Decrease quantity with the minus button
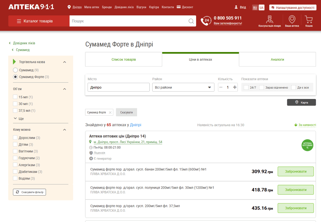321x222 pixels. tap(221, 87)
